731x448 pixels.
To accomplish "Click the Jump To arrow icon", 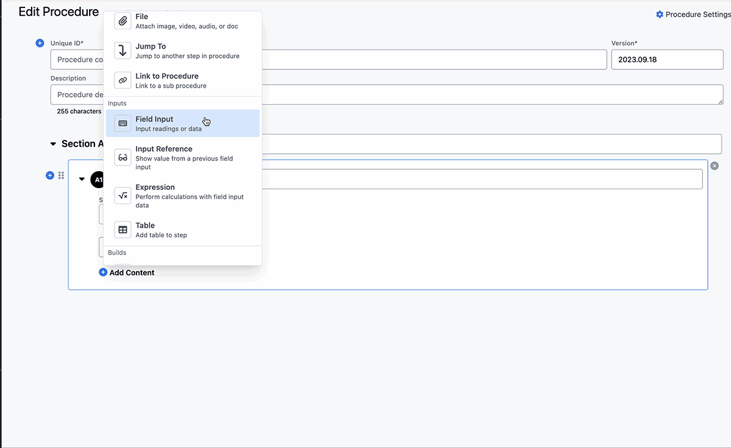I will 122,50.
